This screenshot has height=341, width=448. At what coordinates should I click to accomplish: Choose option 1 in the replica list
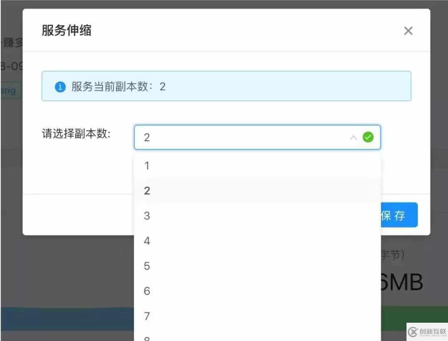(257, 166)
